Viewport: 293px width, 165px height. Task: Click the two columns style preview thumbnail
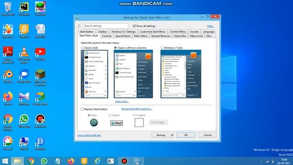point(133,74)
